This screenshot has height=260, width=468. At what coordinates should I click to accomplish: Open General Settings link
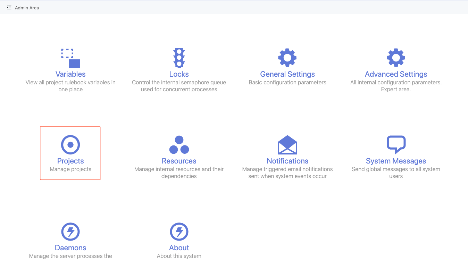[x=287, y=74]
